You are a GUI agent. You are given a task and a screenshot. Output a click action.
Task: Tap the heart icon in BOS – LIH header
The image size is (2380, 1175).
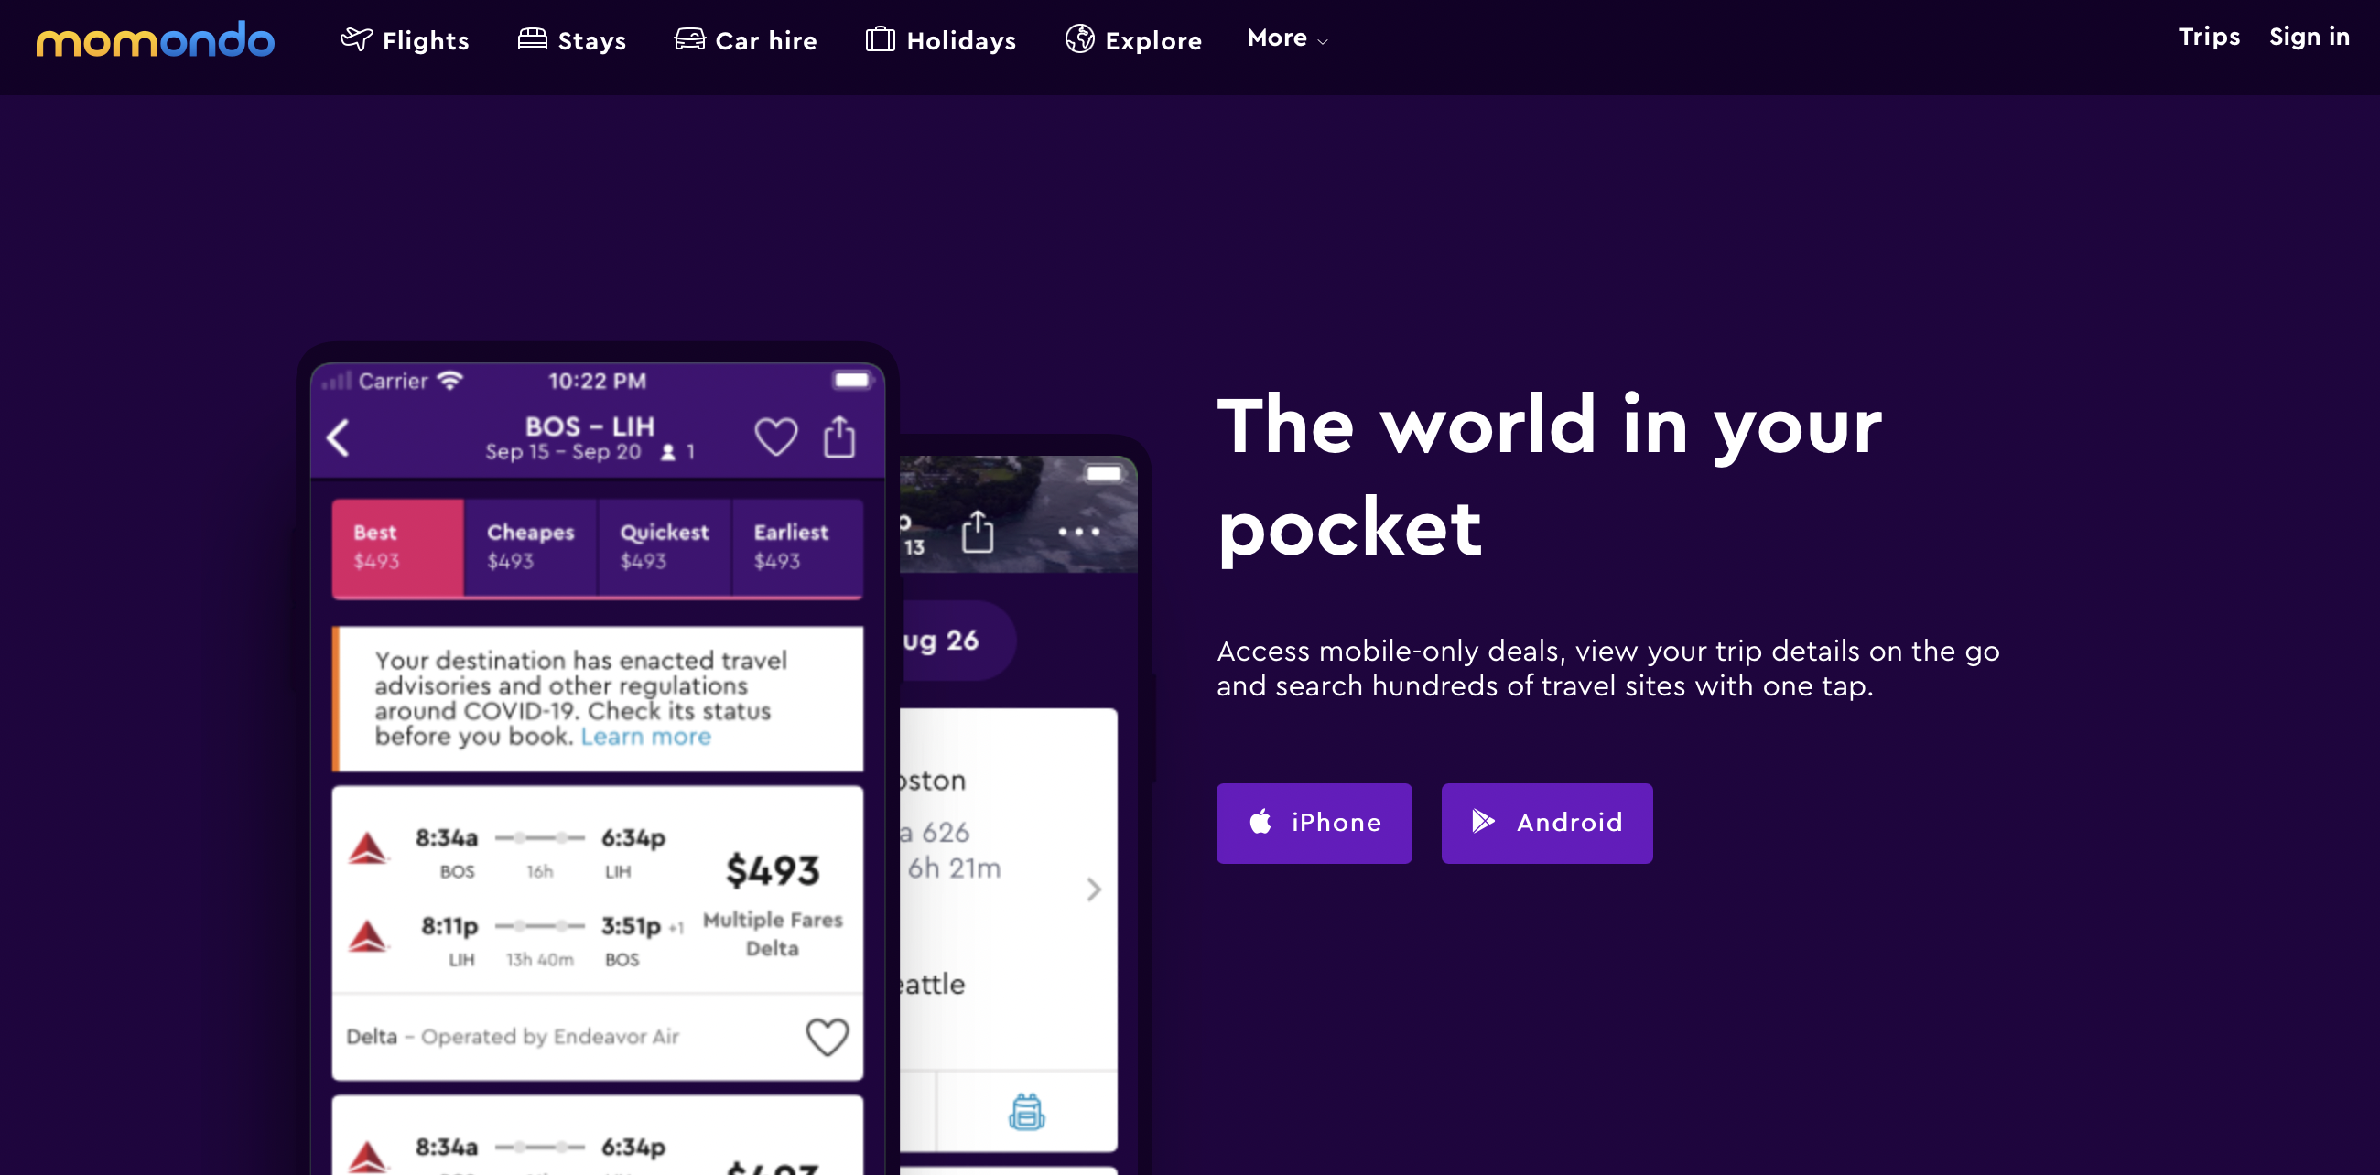point(775,436)
